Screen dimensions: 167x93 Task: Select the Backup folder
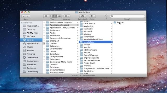129,22
